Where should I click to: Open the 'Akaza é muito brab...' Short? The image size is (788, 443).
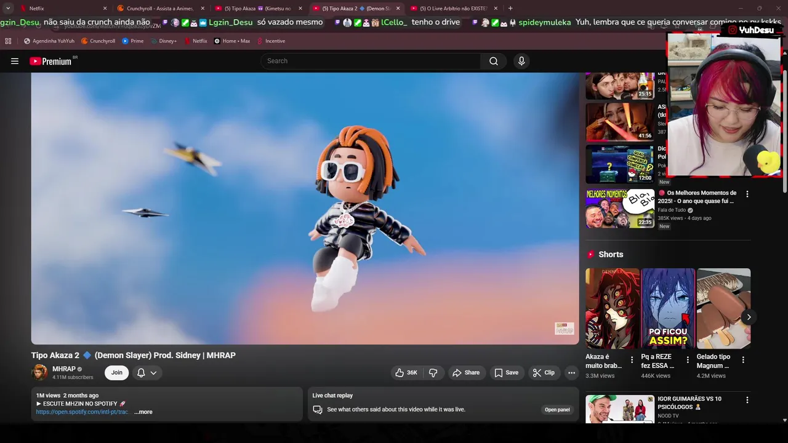coord(613,308)
